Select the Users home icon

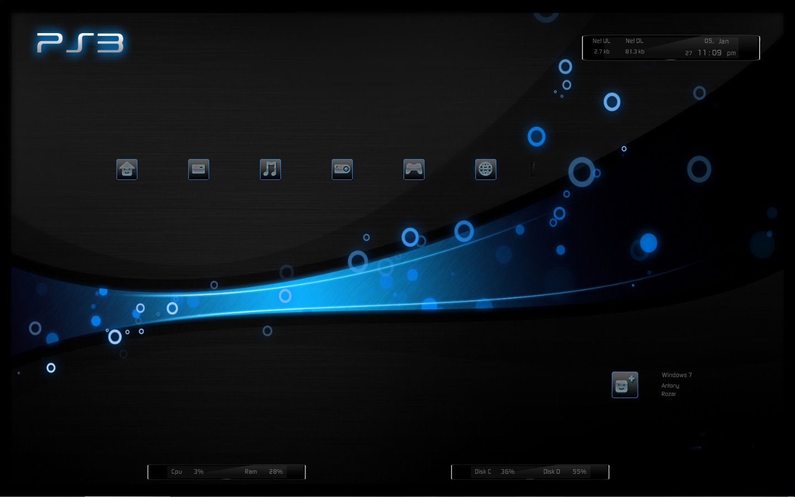click(x=127, y=170)
